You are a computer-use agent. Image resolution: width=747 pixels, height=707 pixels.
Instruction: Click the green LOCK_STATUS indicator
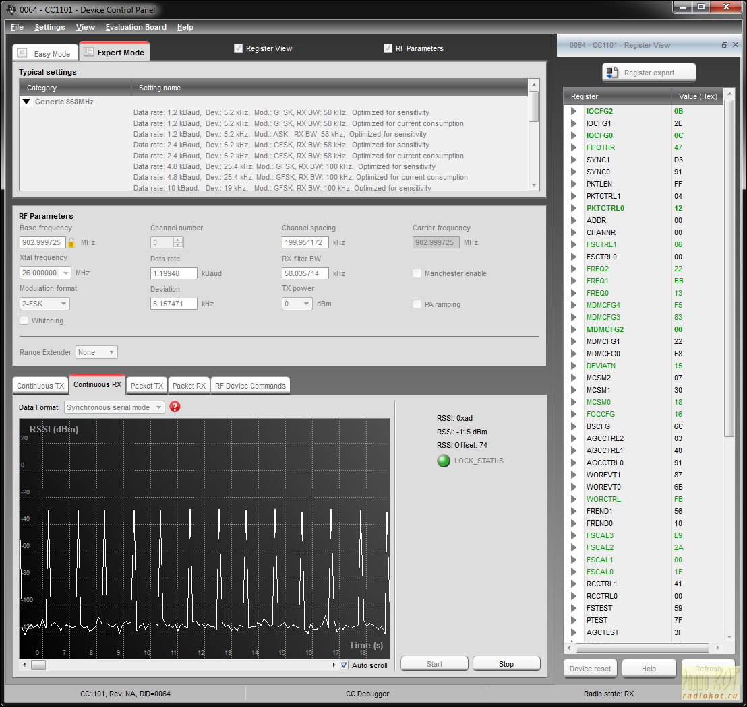(x=444, y=461)
